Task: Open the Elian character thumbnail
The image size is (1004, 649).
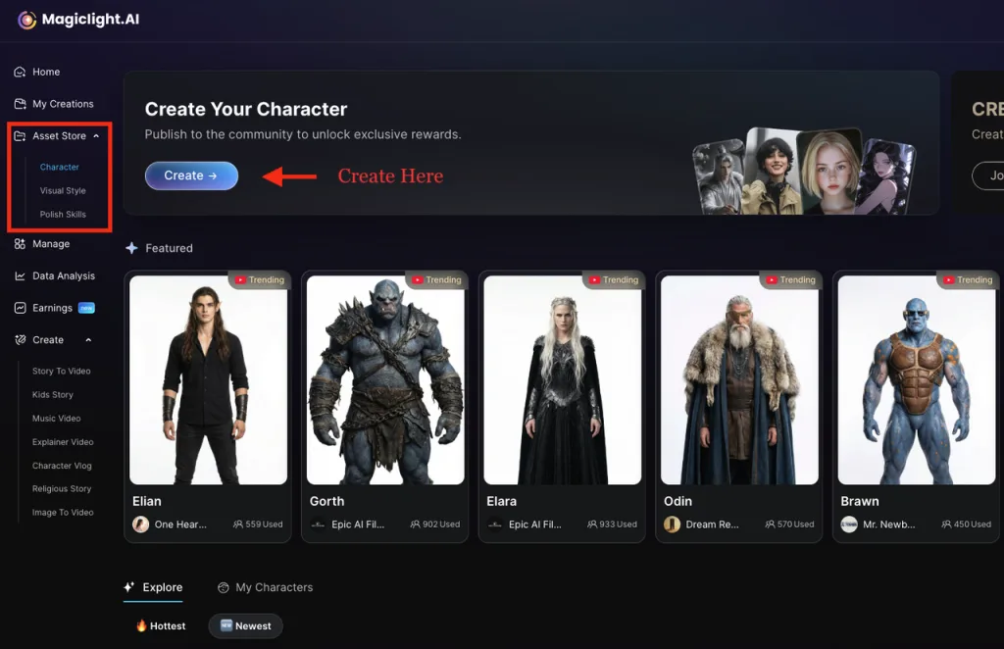Action: click(x=208, y=380)
